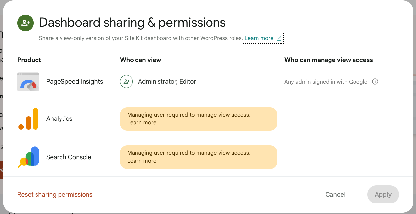Click the PageSpeed Insights product name
This screenshot has width=416, height=214.
[75, 82]
